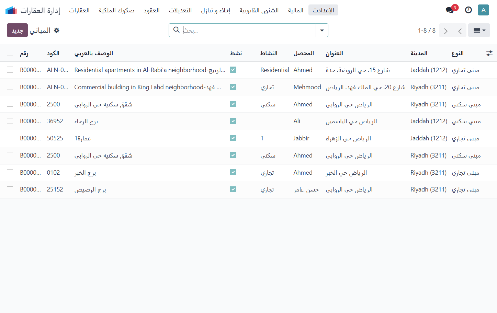Open the list view switcher dropdown

tap(479, 31)
